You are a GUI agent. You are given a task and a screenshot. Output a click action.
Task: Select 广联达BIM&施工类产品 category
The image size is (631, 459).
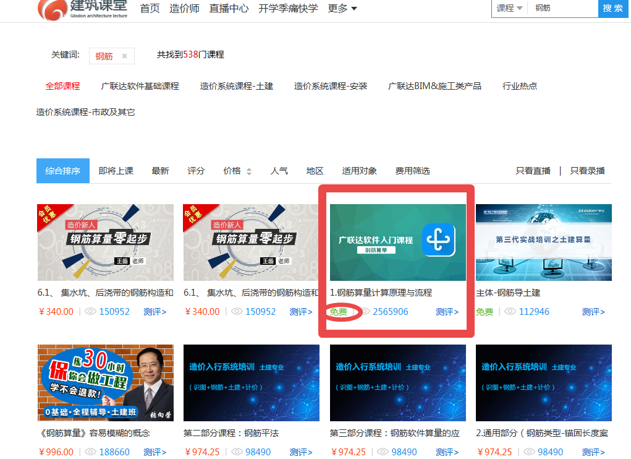[434, 86]
